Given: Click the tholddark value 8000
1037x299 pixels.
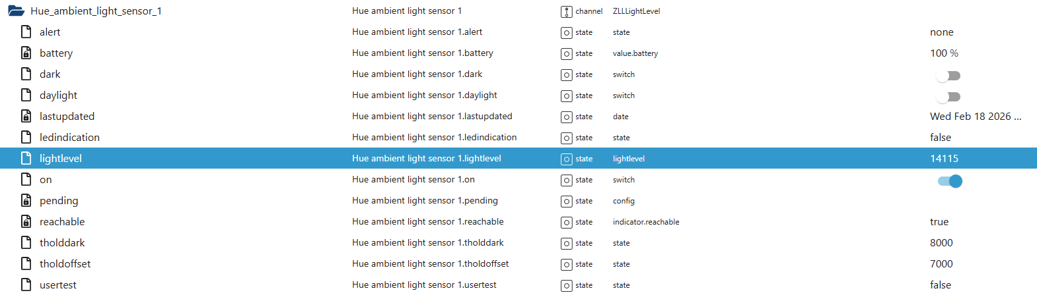Looking at the screenshot, I should pos(941,243).
